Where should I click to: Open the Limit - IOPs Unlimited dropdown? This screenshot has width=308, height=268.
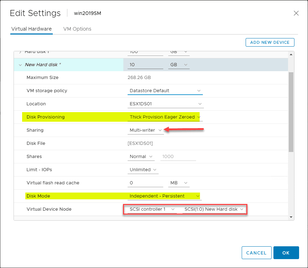[x=143, y=170]
